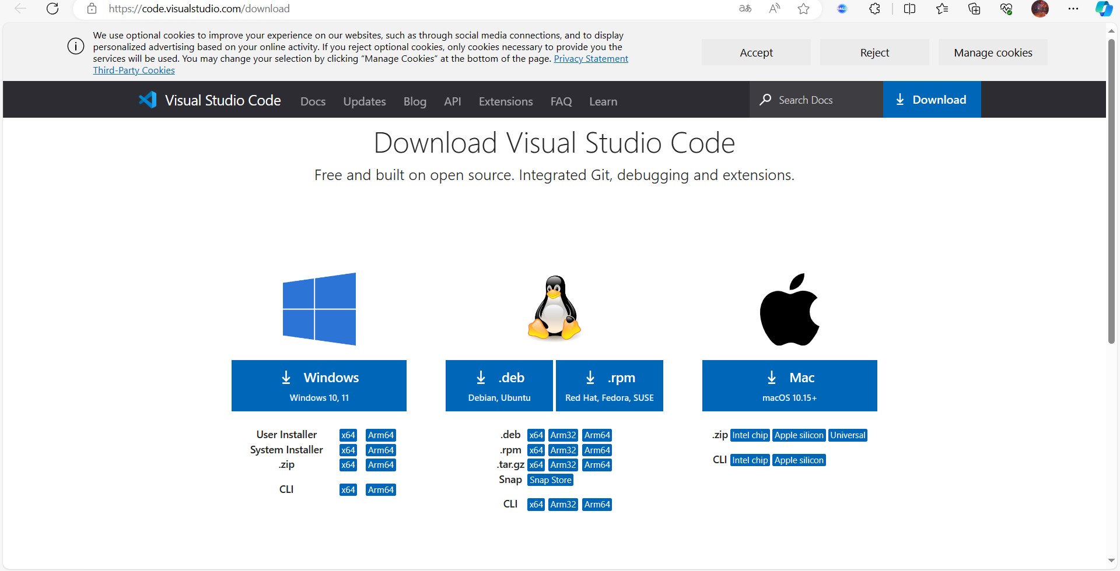Image resolution: width=1120 pixels, height=571 pixels.
Task: Click the vertical page scrollbar thumb
Action: point(1112,191)
